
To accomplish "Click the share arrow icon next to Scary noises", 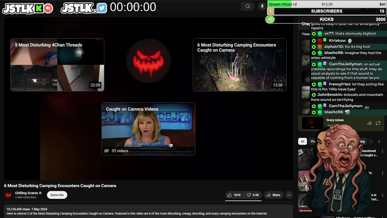I will click(369, 123).
